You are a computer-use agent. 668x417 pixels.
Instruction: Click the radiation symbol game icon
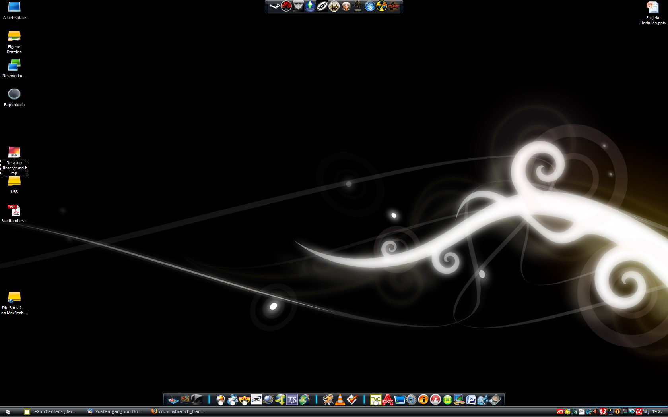click(382, 6)
